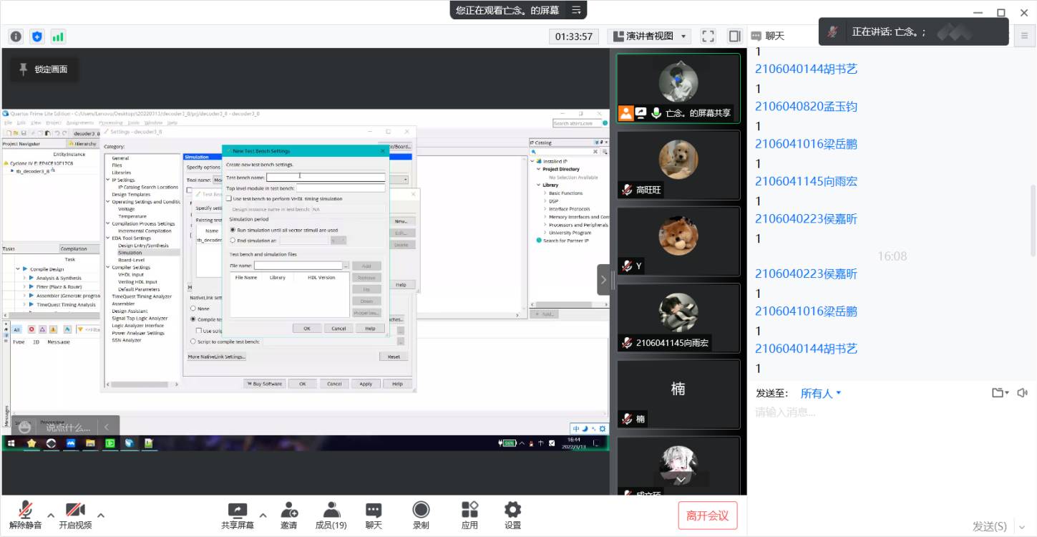
Task: Start recording with the 录制 icon
Action: [x=421, y=515]
